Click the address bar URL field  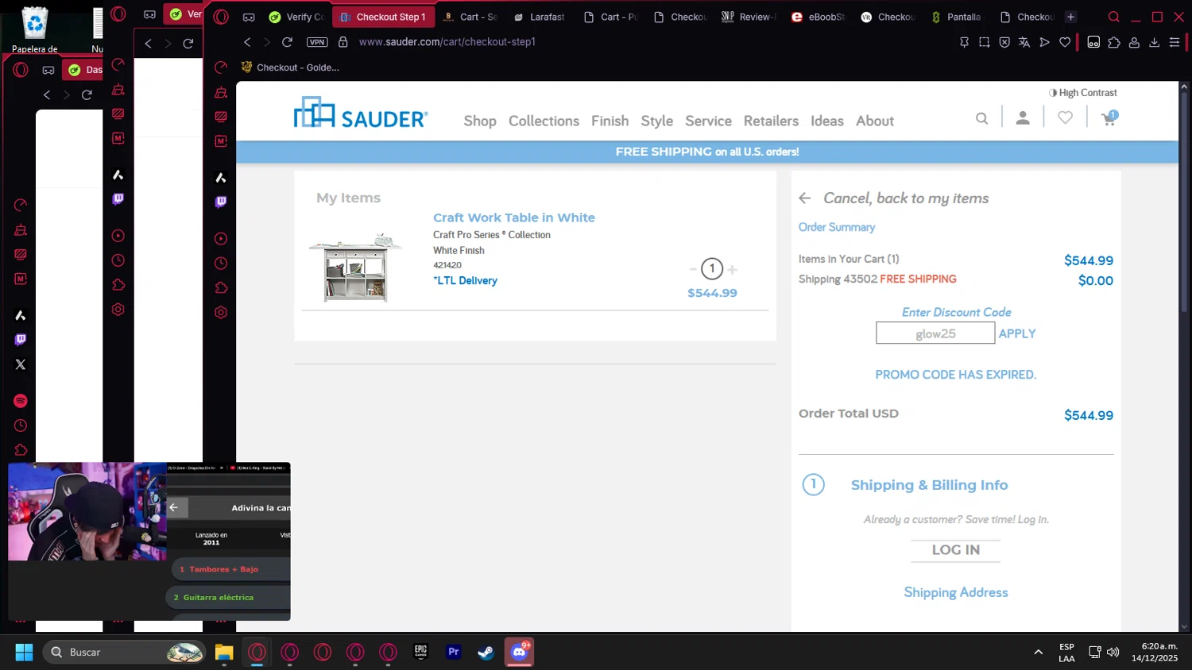pos(447,42)
